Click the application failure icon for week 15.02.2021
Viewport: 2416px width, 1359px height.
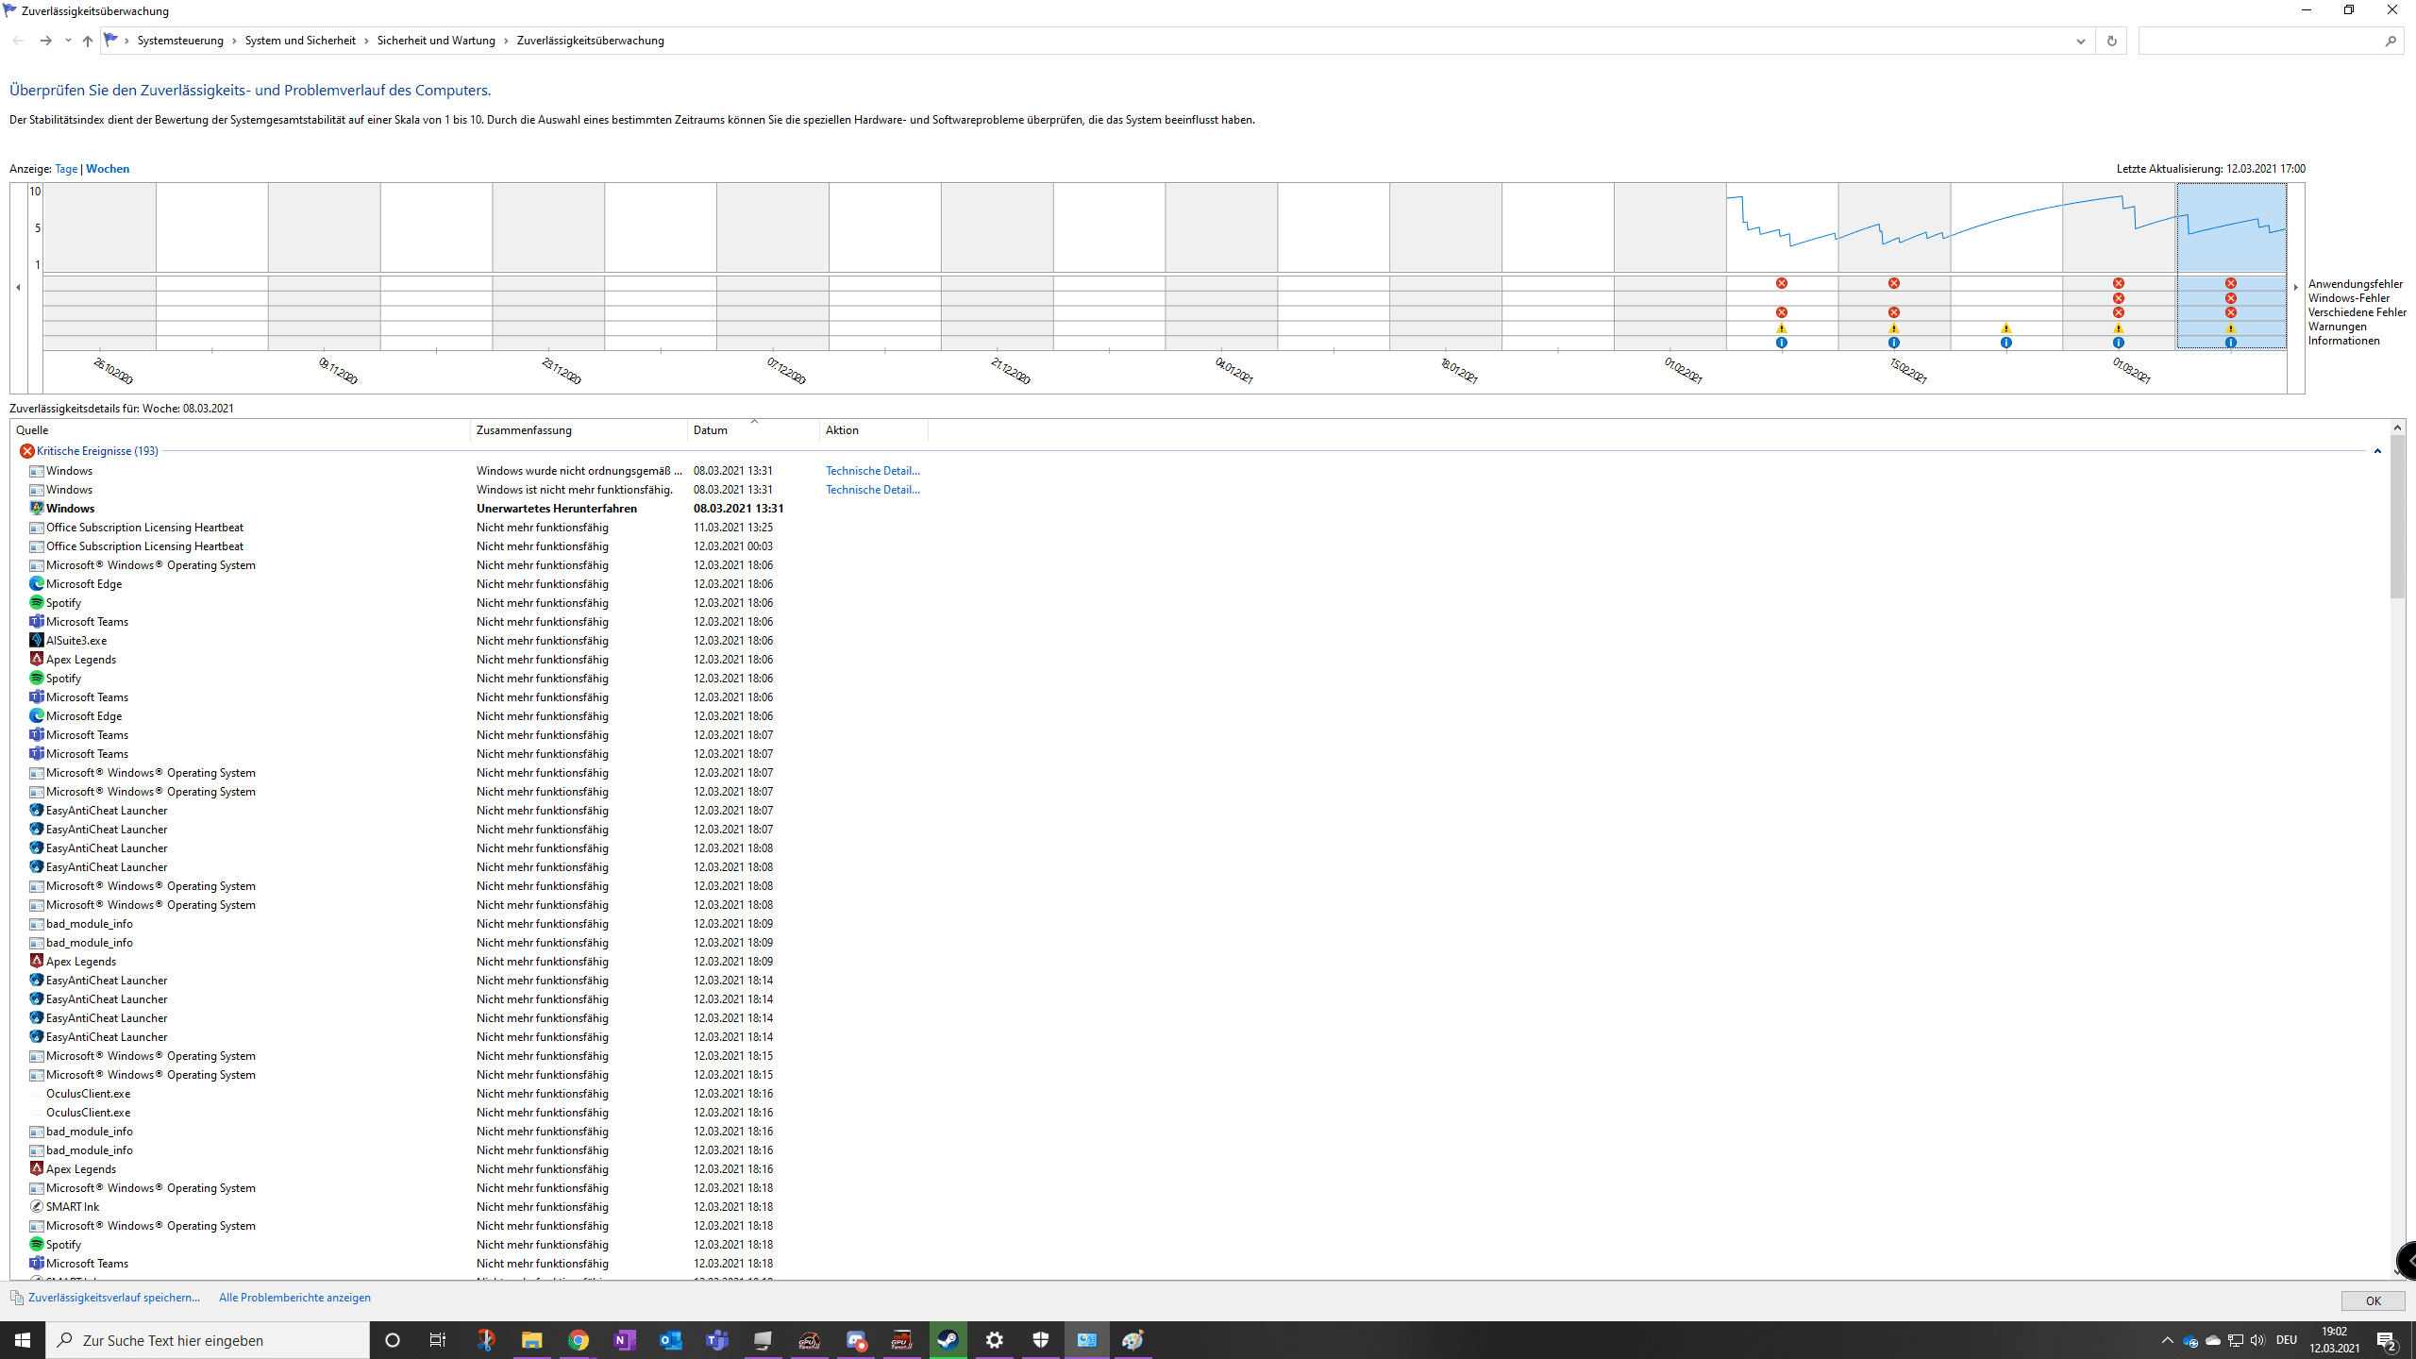pyautogui.click(x=1893, y=283)
